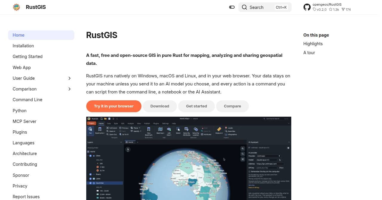Click Command Search field in app screenshot

pos(276,118)
